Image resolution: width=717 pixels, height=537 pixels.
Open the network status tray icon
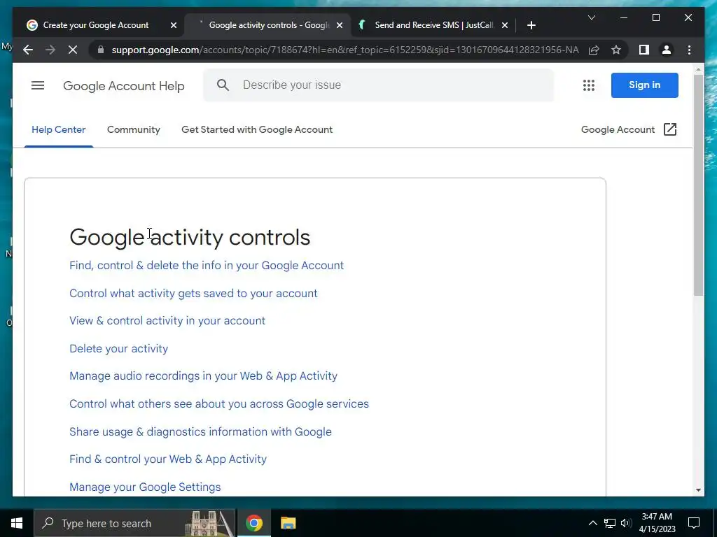610,523
